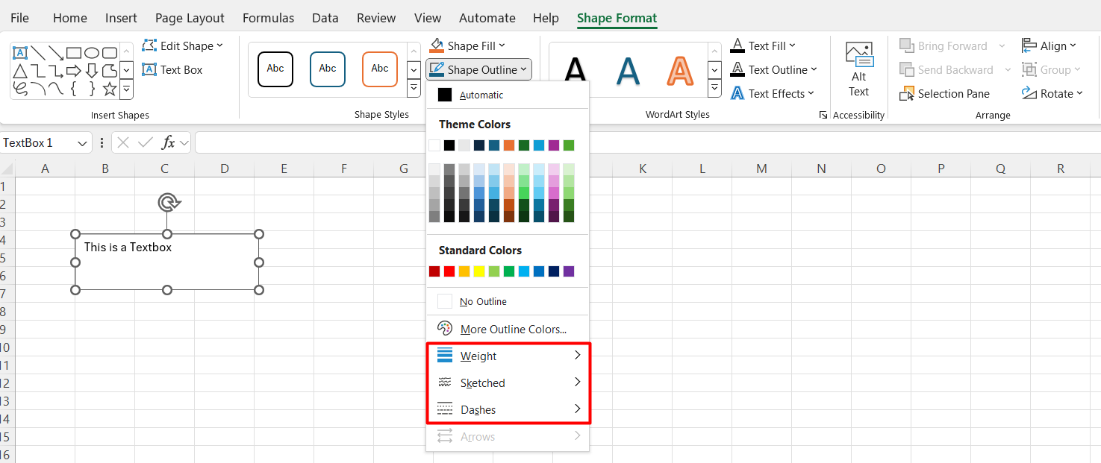Click the Text Box button in Insert Shapes
The height and width of the screenshot is (463, 1101).
tap(172, 69)
